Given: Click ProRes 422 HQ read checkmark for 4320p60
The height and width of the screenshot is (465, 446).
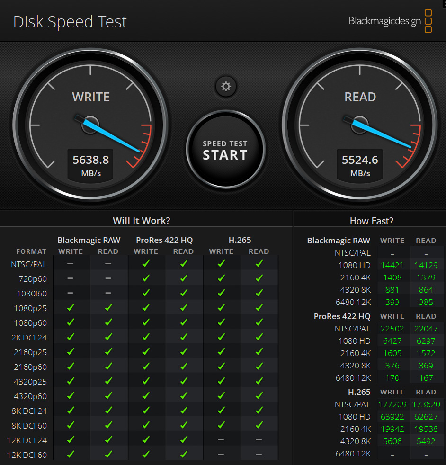Looking at the screenshot, I should click(x=184, y=396).
